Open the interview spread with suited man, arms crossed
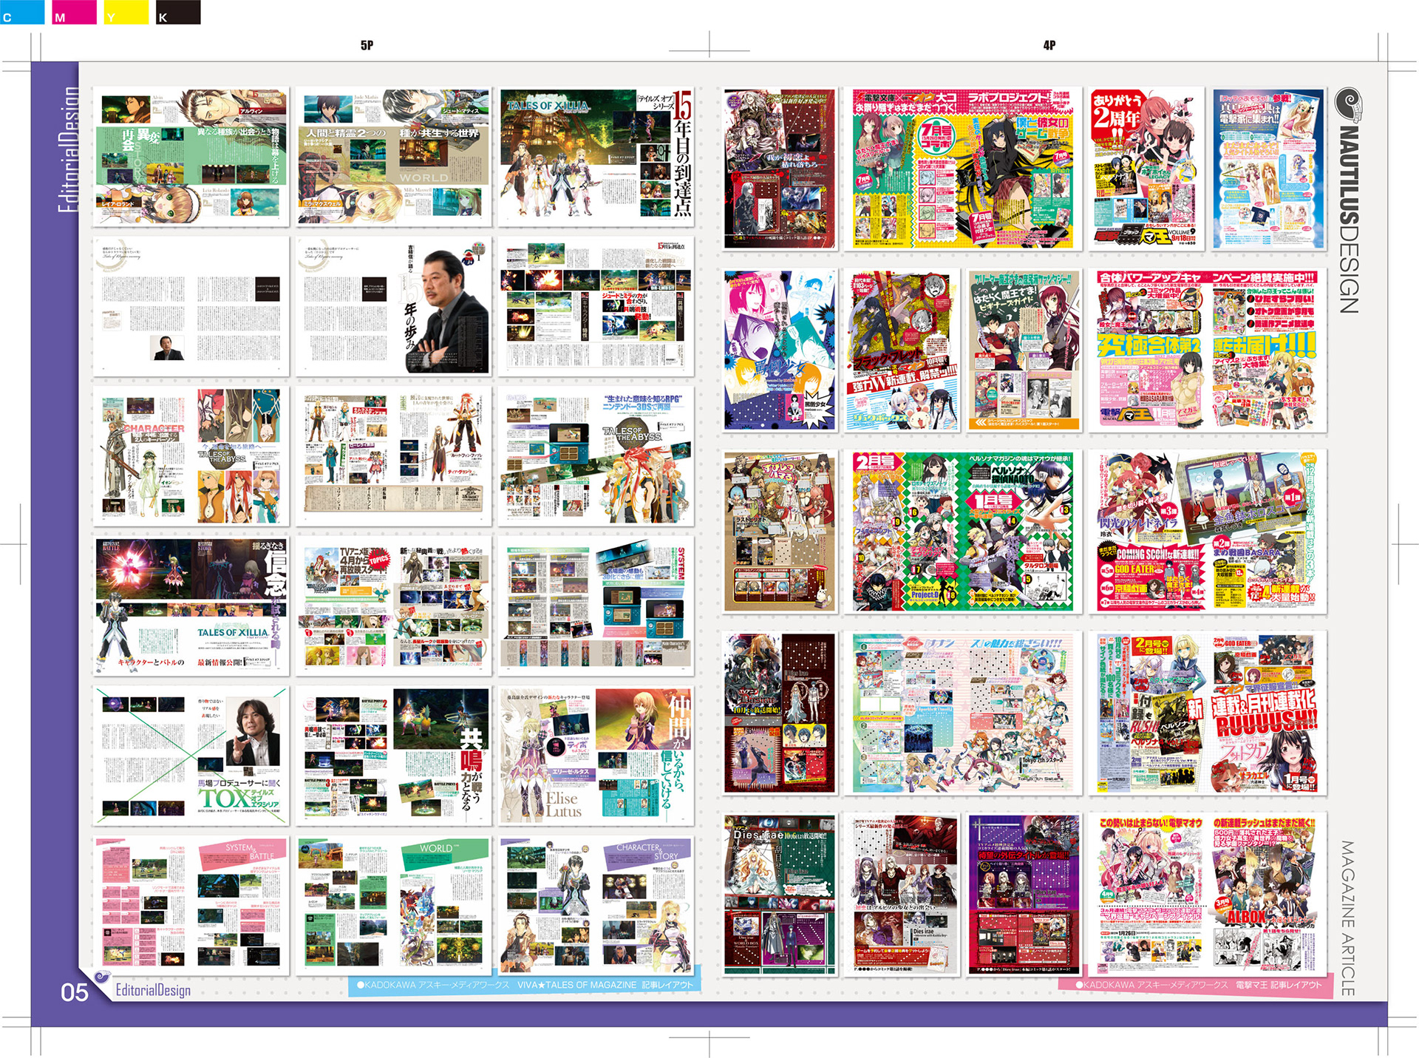1419x1058 pixels. [393, 306]
